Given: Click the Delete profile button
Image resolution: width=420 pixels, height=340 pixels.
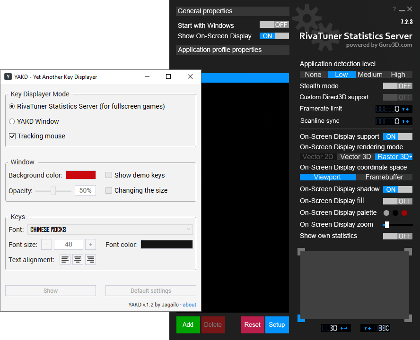Looking at the screenshot, I should coord(213,325).
